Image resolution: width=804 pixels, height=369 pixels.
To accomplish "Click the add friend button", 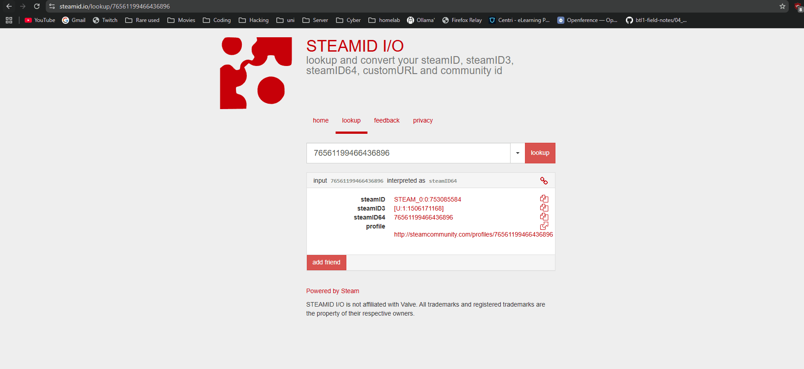I will (326, 263).
